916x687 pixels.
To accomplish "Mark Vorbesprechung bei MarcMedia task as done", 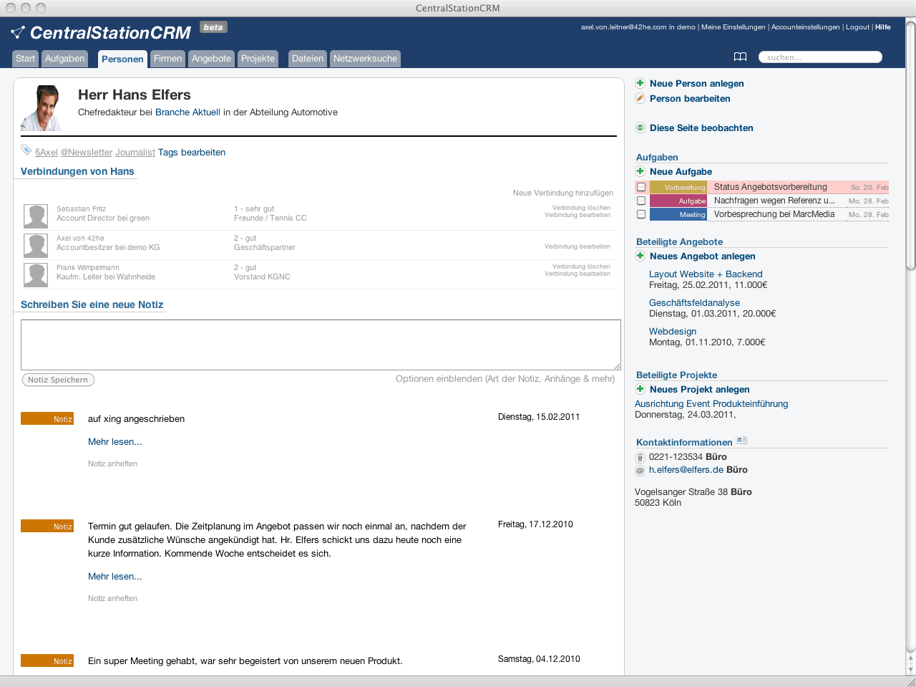I will [x=641, y=214].
